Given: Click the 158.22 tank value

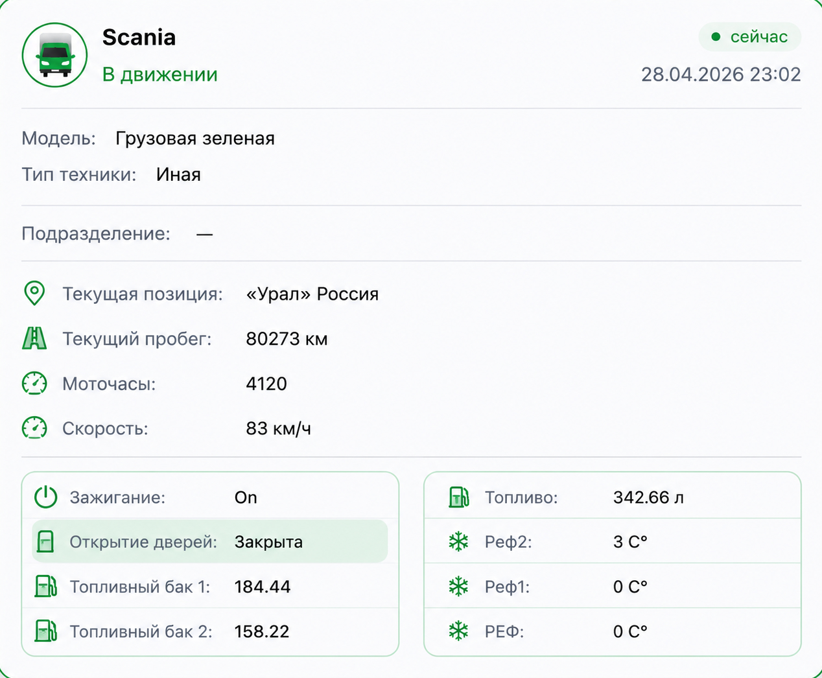Looking at the screenshot, I should point(262,631).
